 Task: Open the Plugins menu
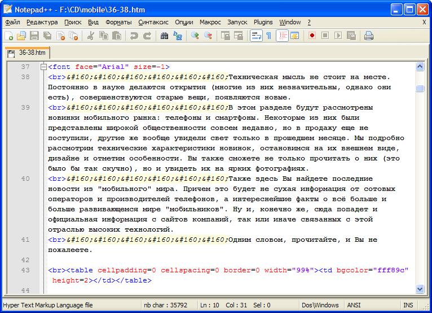click(x=263, y=22)
